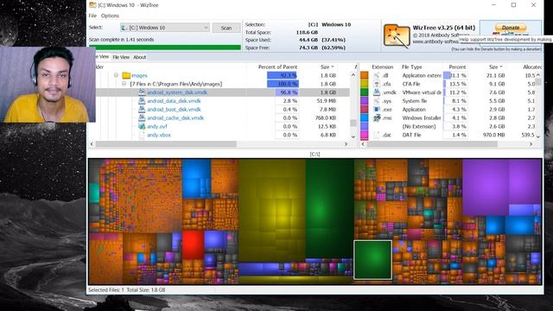Click the images folder icon
Viewport: 553px width, 311px height.
(x=126, y=75)
